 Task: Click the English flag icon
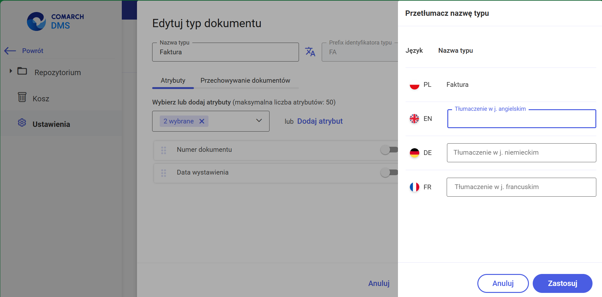click(x=414, y=119)
